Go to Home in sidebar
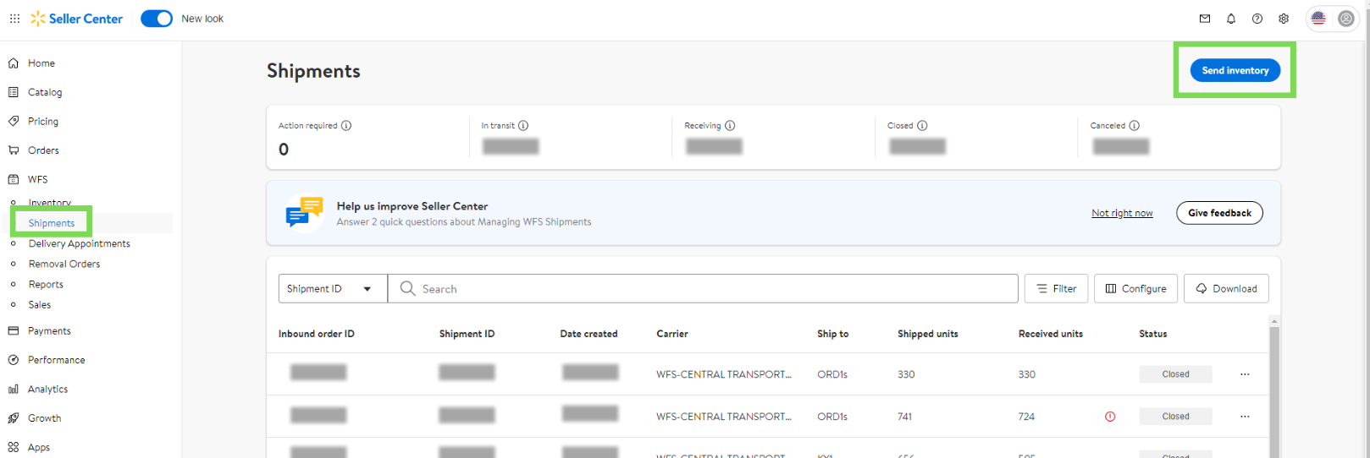The image size is (1370, 458). 41,63
